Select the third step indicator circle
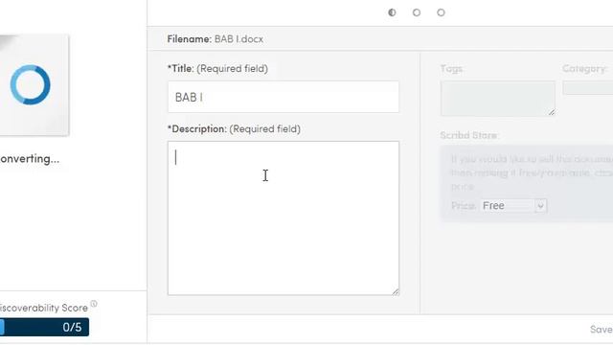 441,12
